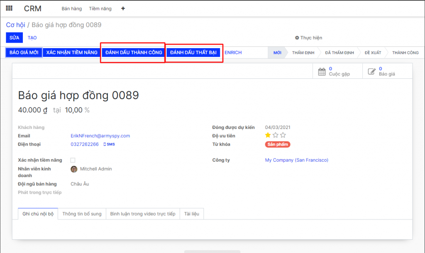Screen dimensions: 425x253
Task: Click the CRM app title
Action: (32, 9)
